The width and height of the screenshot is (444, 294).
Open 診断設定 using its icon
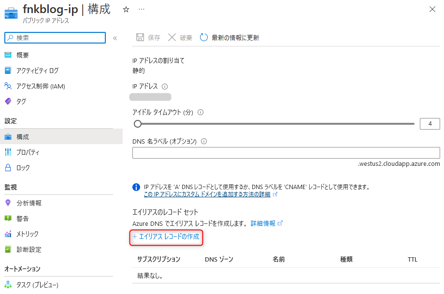point(8,250)
